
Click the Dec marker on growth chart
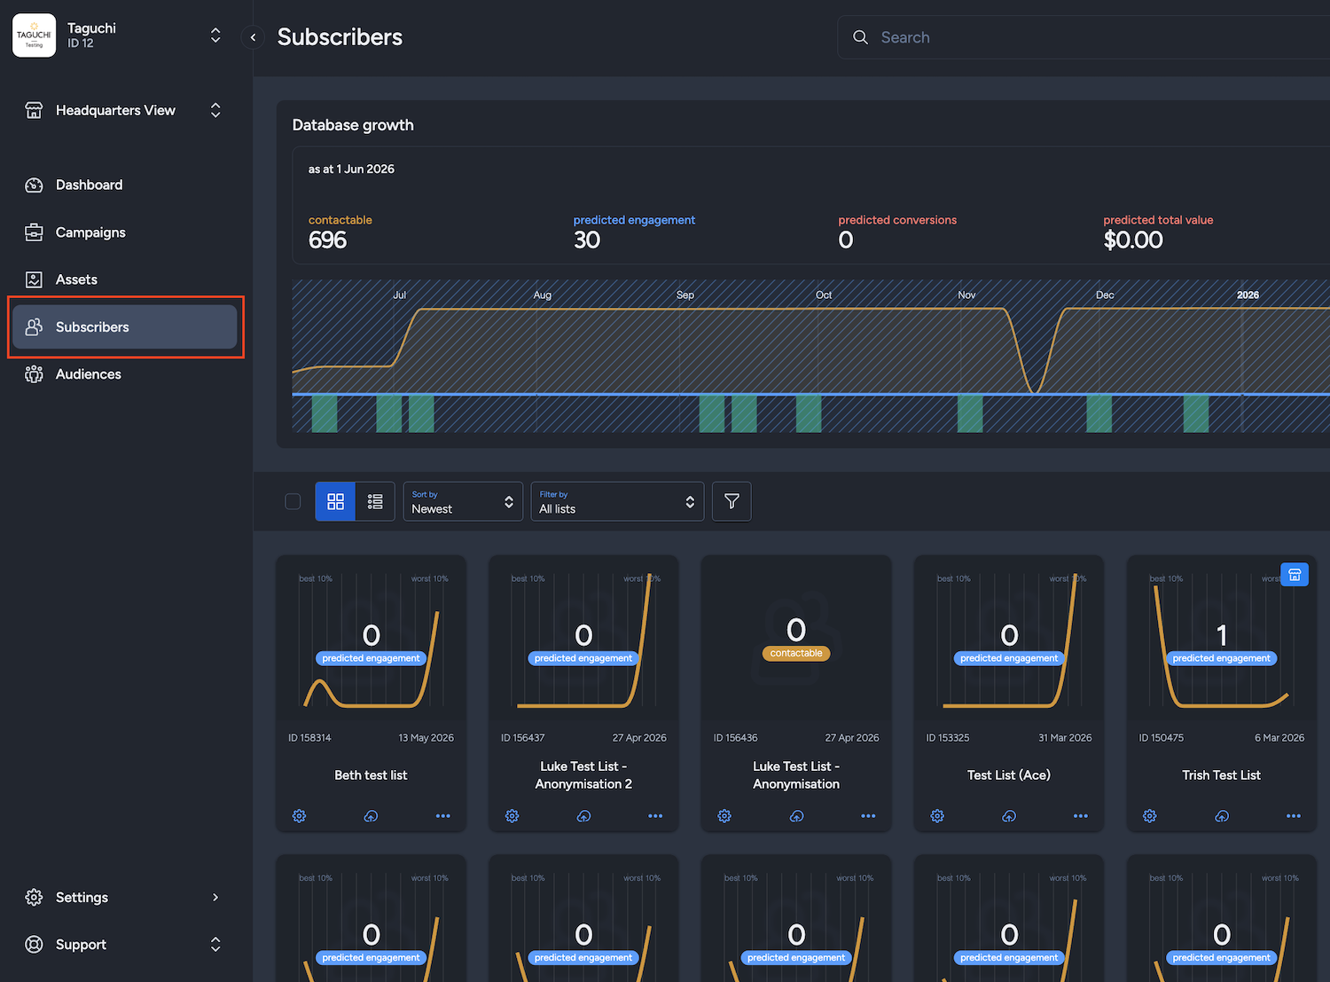tap(1105, 295)
